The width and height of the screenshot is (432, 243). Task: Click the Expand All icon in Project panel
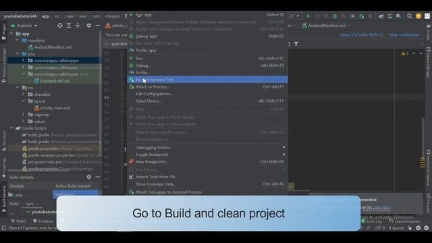[69, 26]
